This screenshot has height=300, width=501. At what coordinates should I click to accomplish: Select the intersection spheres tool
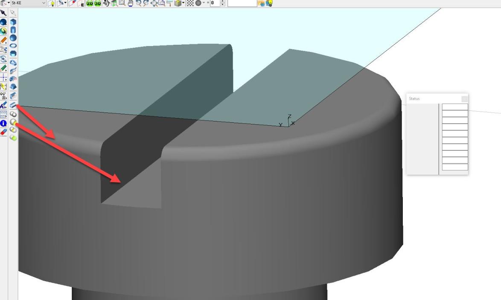13,130
